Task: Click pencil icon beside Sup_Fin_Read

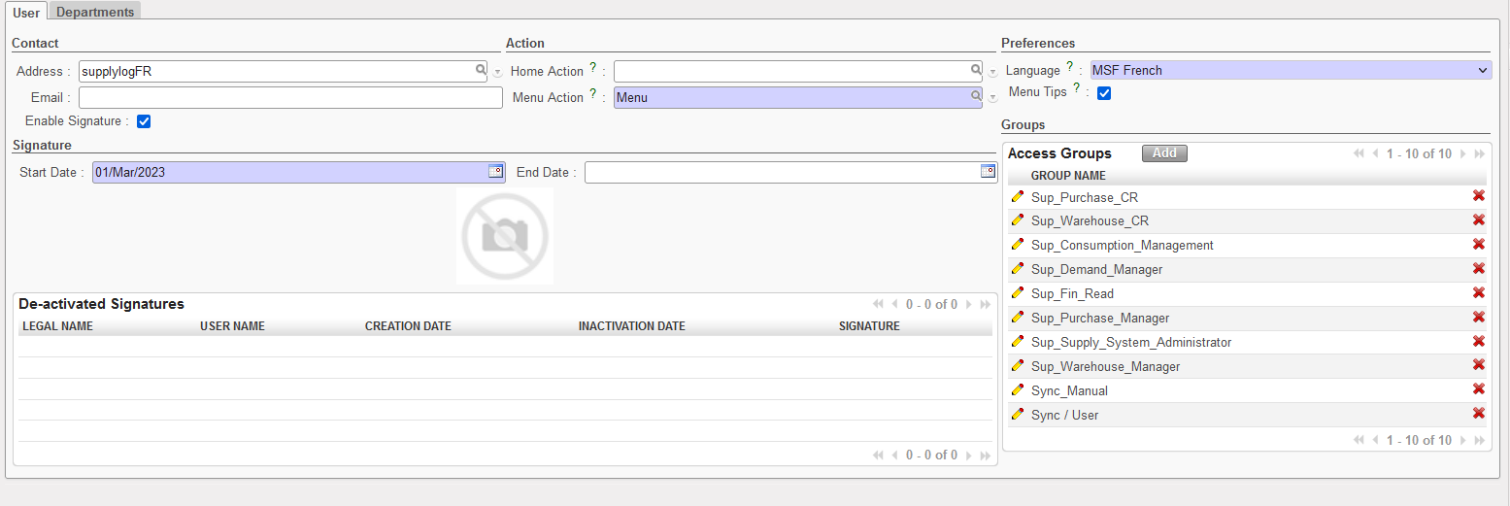Action: coord(1018,293)
